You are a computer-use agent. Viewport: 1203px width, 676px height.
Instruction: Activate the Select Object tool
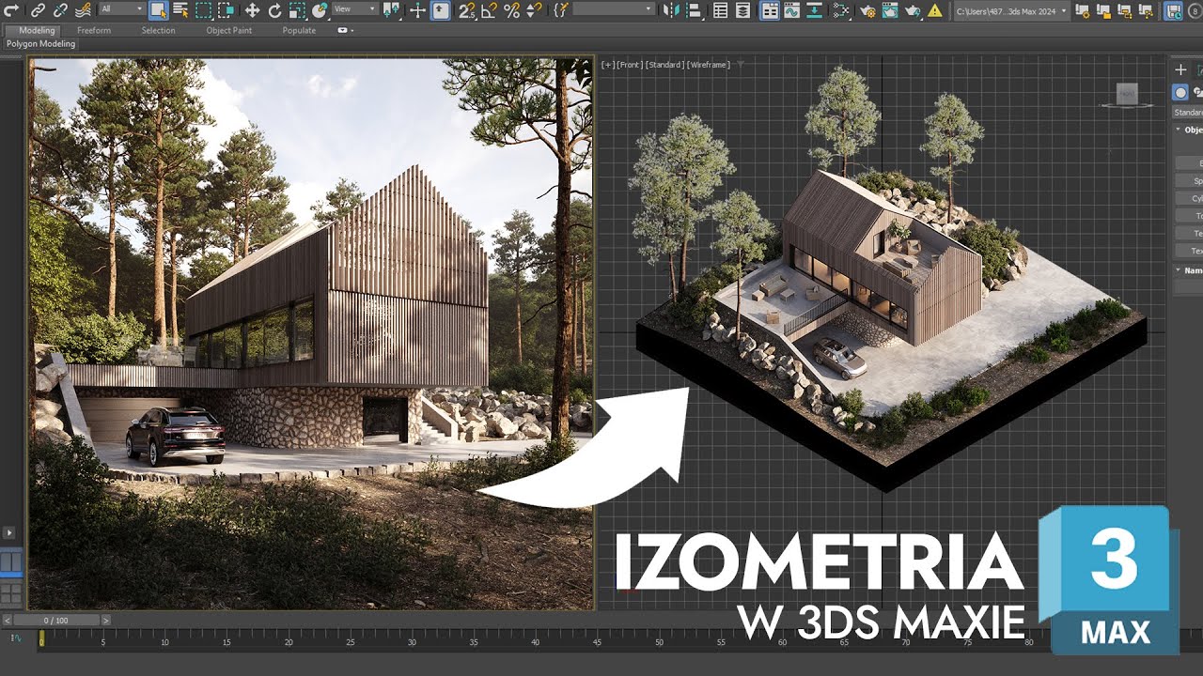click(x=158, y=10)
